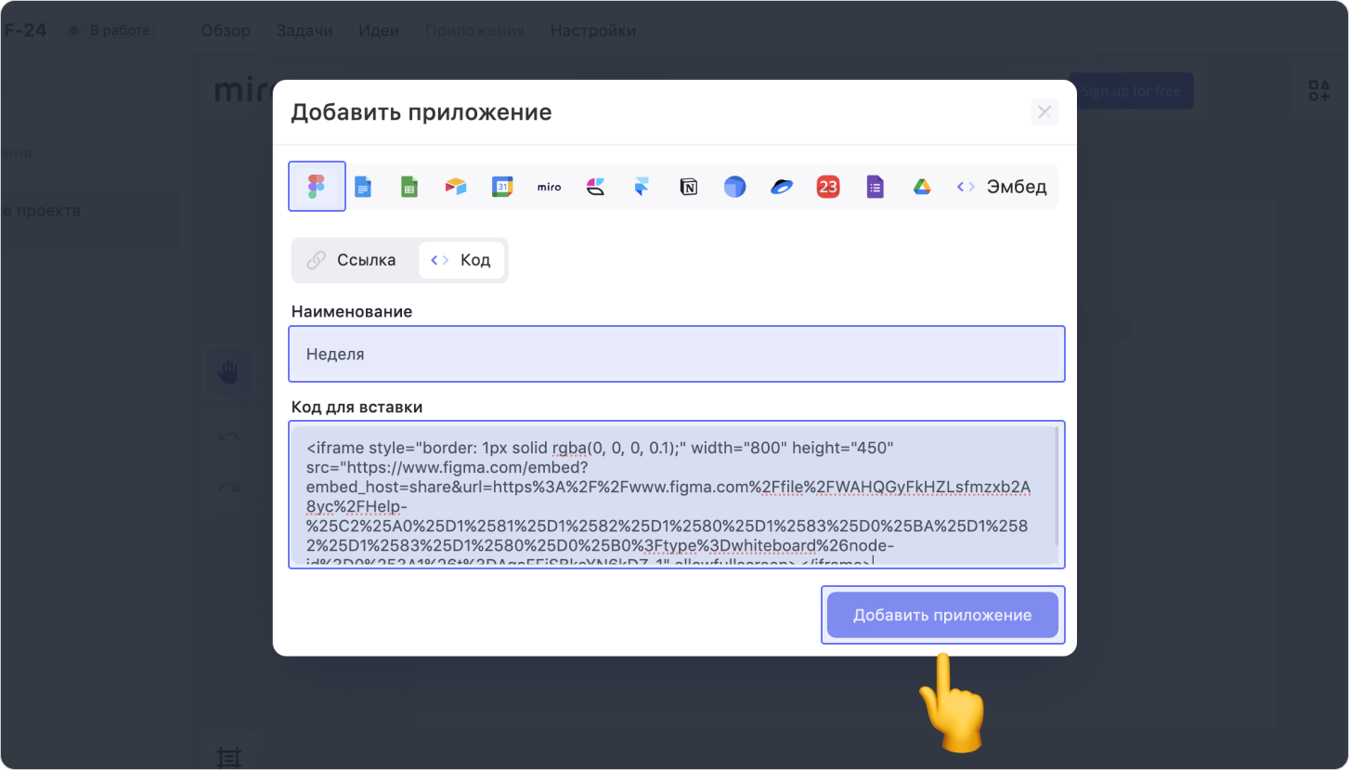Choose the Google Drive icon
The width and height of the screenshot is (1349, 770).
[921, 187]
